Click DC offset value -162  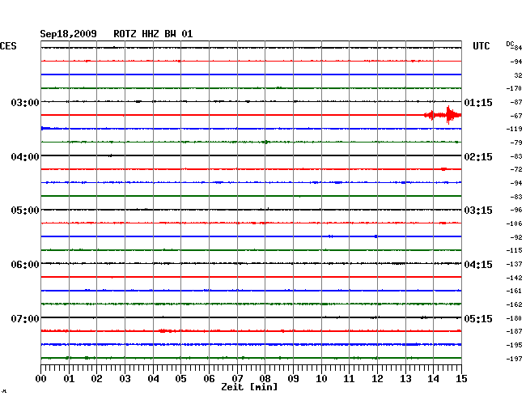point(514,304)
